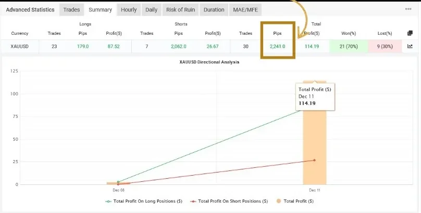Click the short positions Dec 11 data point

click(x=314, y=161)
